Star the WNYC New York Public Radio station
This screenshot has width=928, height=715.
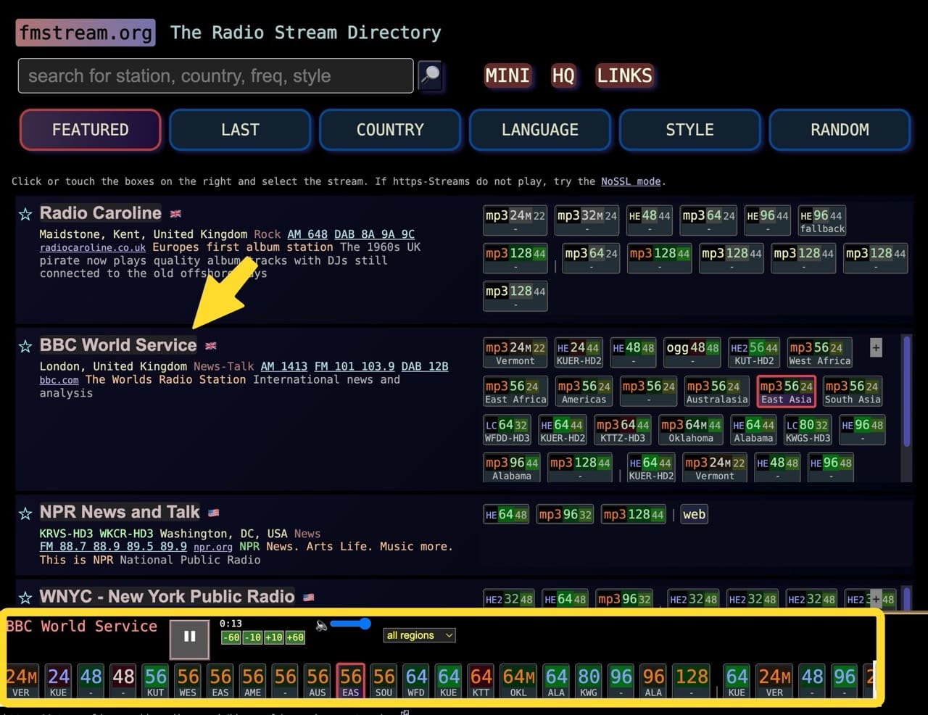(25, 598)
